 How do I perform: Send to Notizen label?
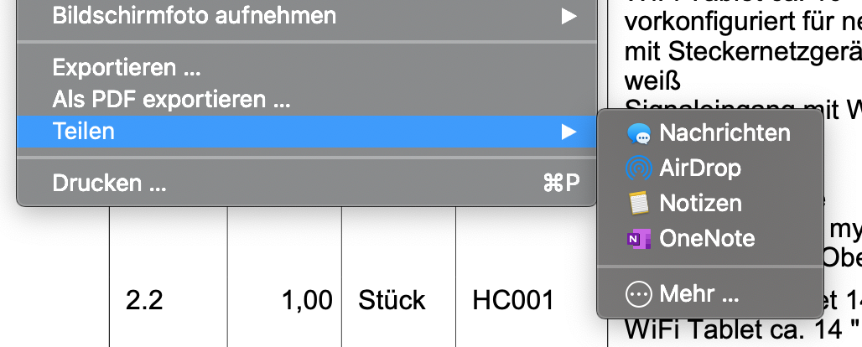700,204
